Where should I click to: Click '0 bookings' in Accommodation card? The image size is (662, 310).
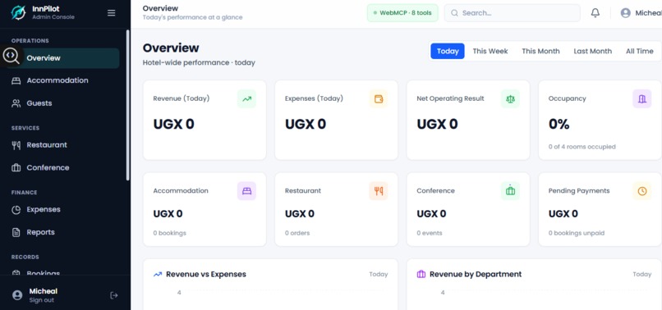click(169, 233)
